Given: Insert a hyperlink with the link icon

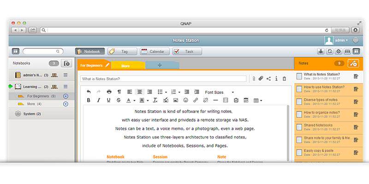Looking at the screenshot, I should click(196, 100).
